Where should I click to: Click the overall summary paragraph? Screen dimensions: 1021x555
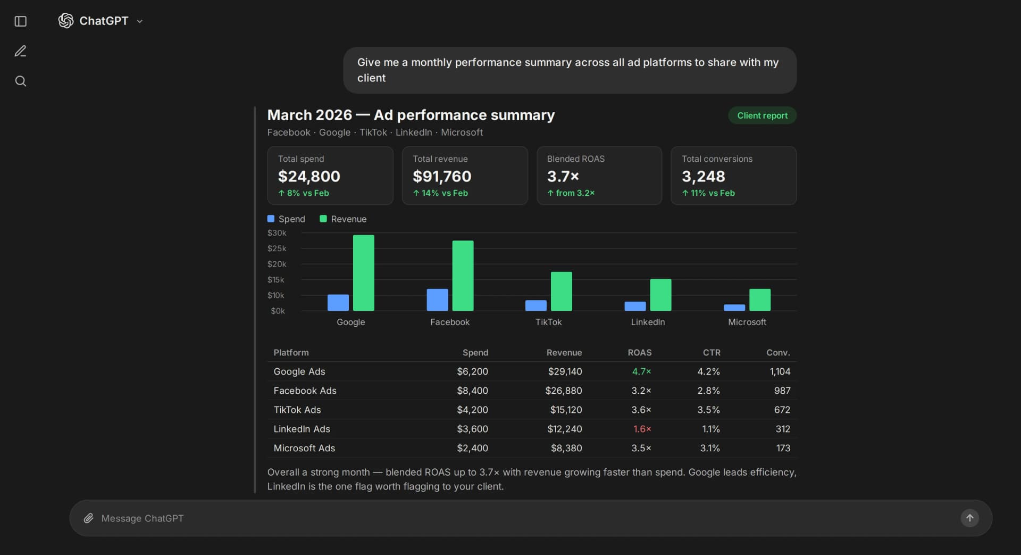pyautogui.click(x=532, y=479)
